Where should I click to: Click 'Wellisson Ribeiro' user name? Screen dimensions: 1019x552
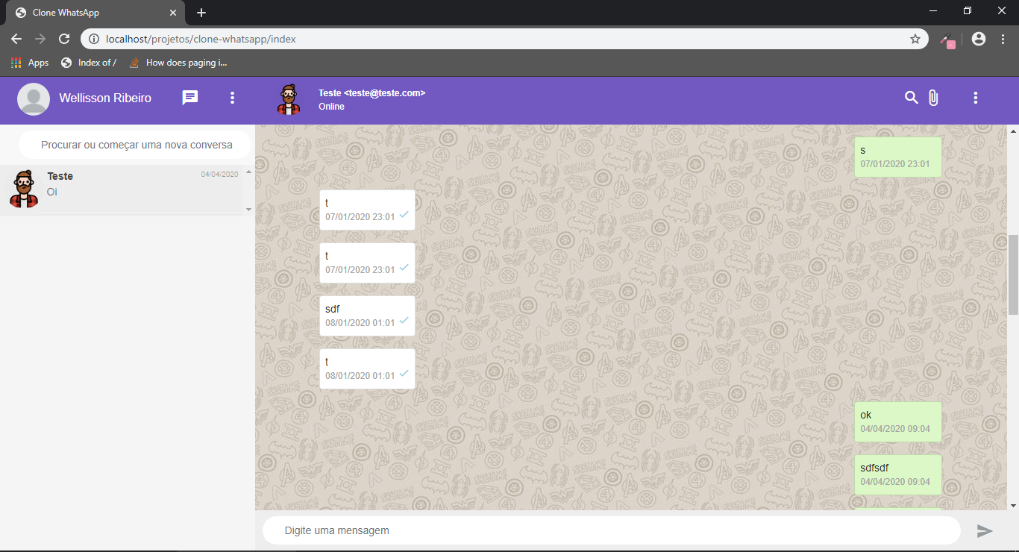coord(105,98)
